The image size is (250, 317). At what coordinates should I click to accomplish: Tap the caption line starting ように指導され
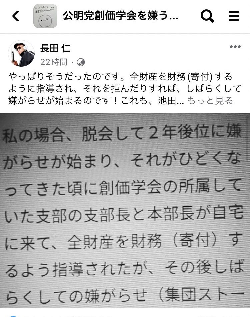(125, 89)
